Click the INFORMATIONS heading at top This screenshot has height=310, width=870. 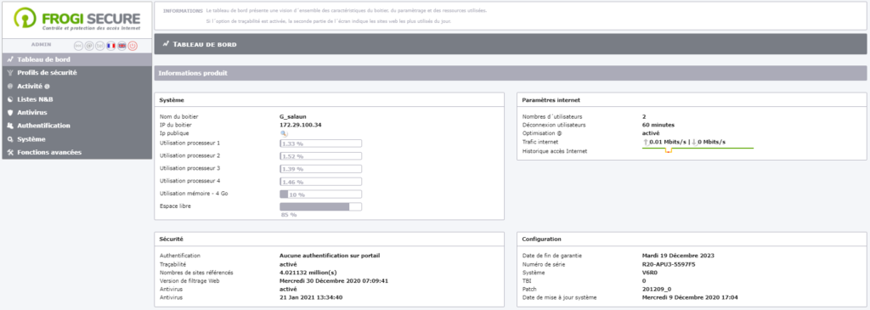click(x=184, y=10)
